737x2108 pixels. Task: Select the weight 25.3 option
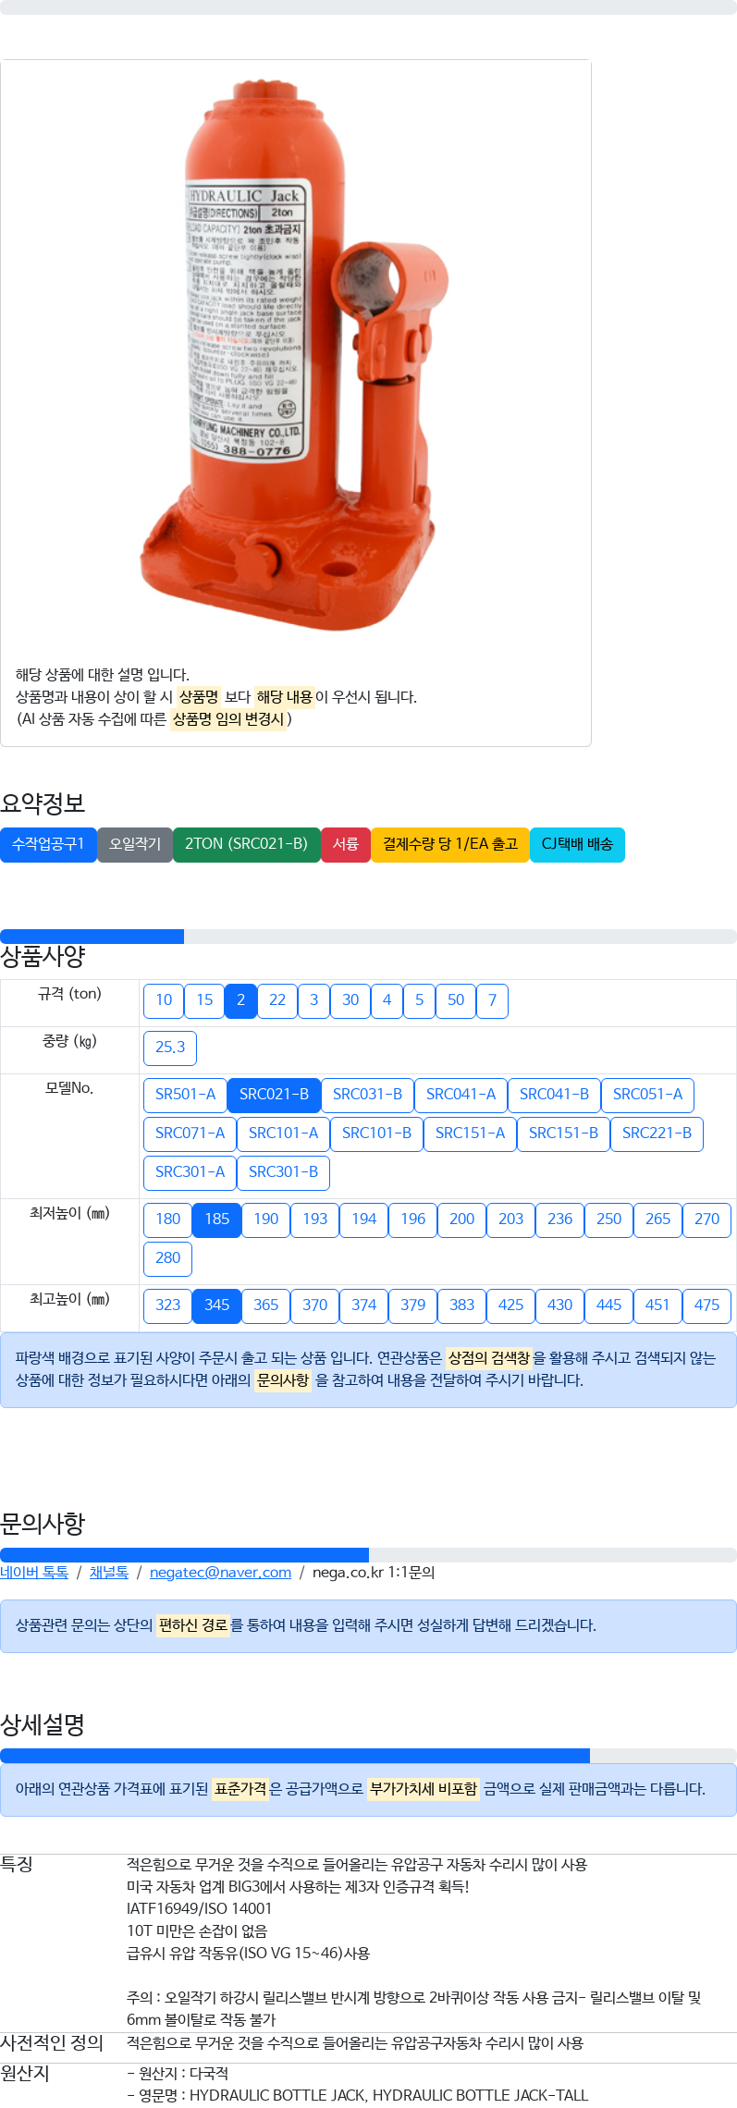(170, 1048)
